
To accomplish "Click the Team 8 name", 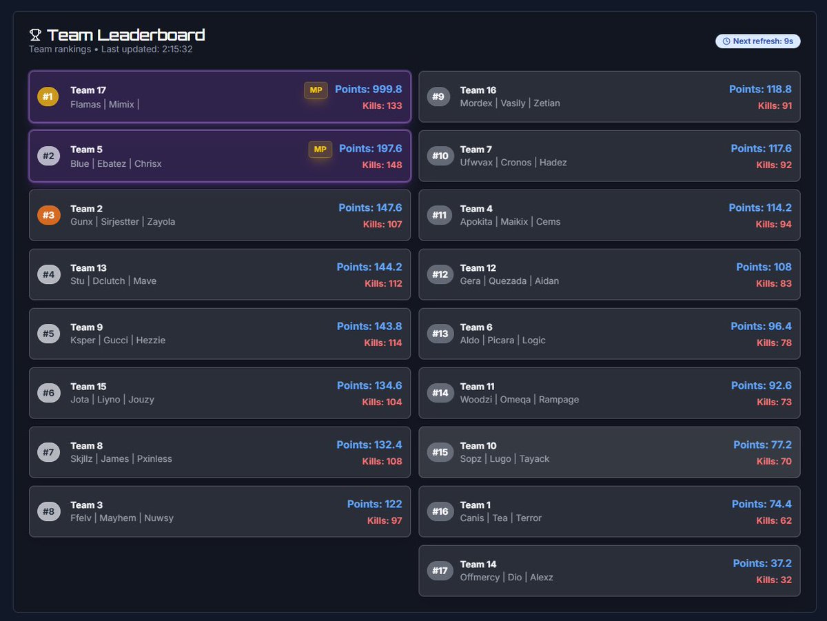I will pyautogui.click(x=86, y=446).
